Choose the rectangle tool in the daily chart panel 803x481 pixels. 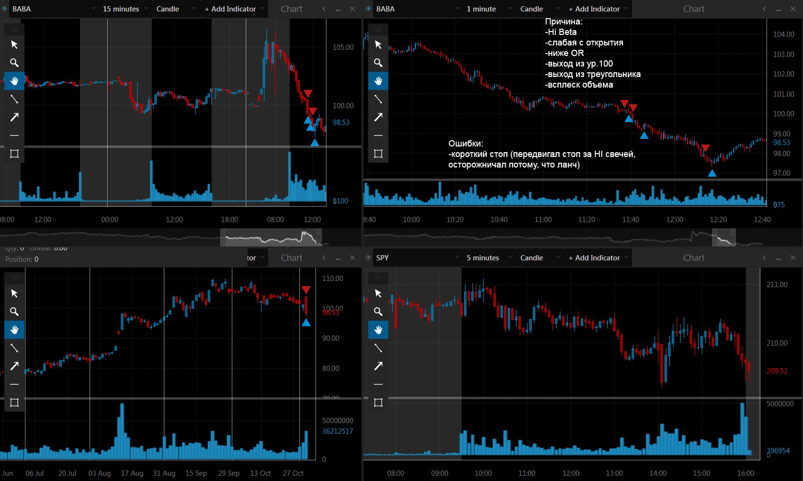point(14,403)
